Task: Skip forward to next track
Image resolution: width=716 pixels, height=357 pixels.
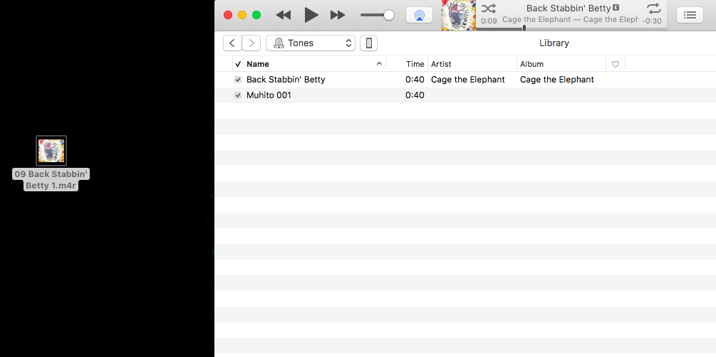Action: [338, 15]
